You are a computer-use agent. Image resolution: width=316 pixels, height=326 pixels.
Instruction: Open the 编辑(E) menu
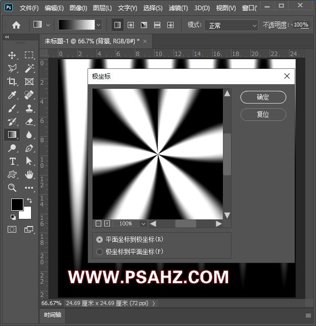click(x=54, y=8)
